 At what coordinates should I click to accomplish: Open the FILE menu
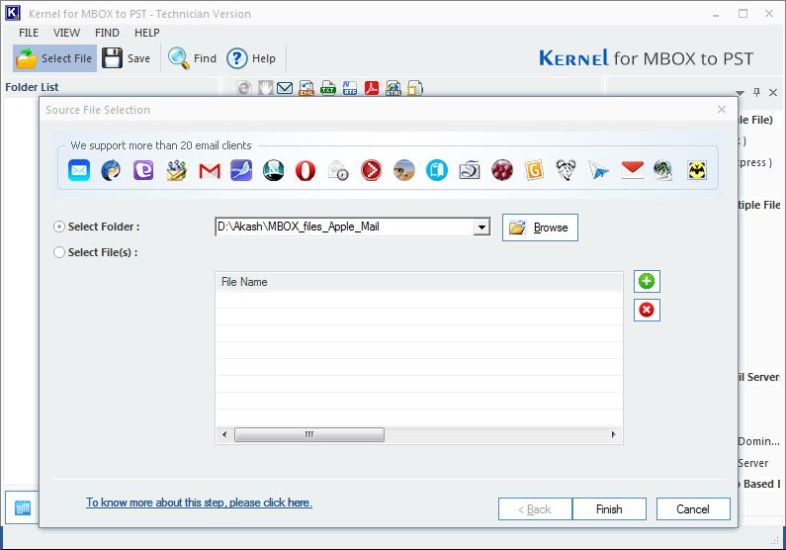[29, 33]
